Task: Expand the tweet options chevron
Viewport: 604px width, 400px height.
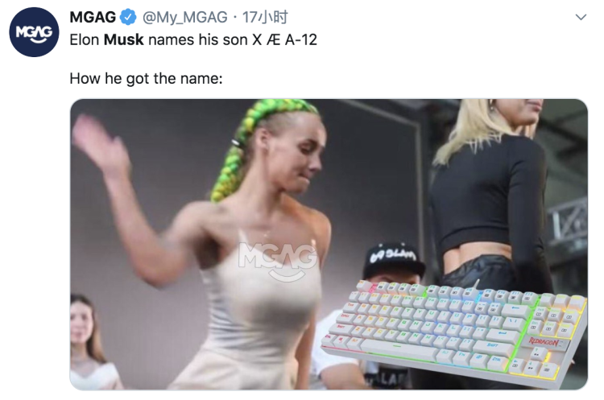Action: (x=581, y=17)
